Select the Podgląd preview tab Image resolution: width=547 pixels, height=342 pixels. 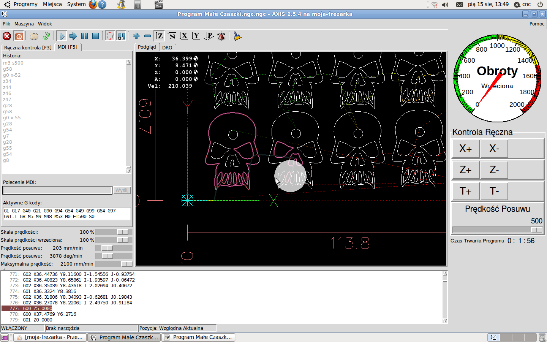click(x=147, y=47)
